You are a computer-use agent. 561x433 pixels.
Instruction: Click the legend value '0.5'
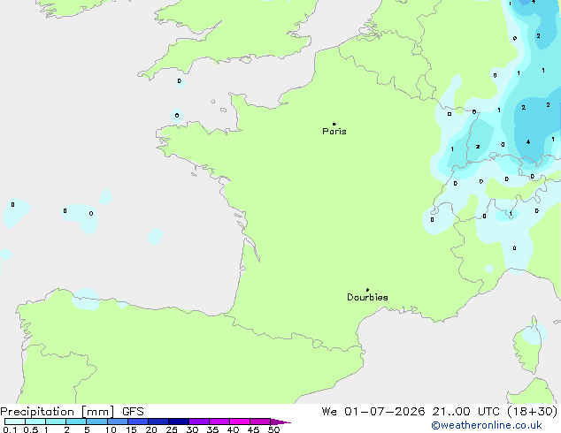(x=31, y=429)
